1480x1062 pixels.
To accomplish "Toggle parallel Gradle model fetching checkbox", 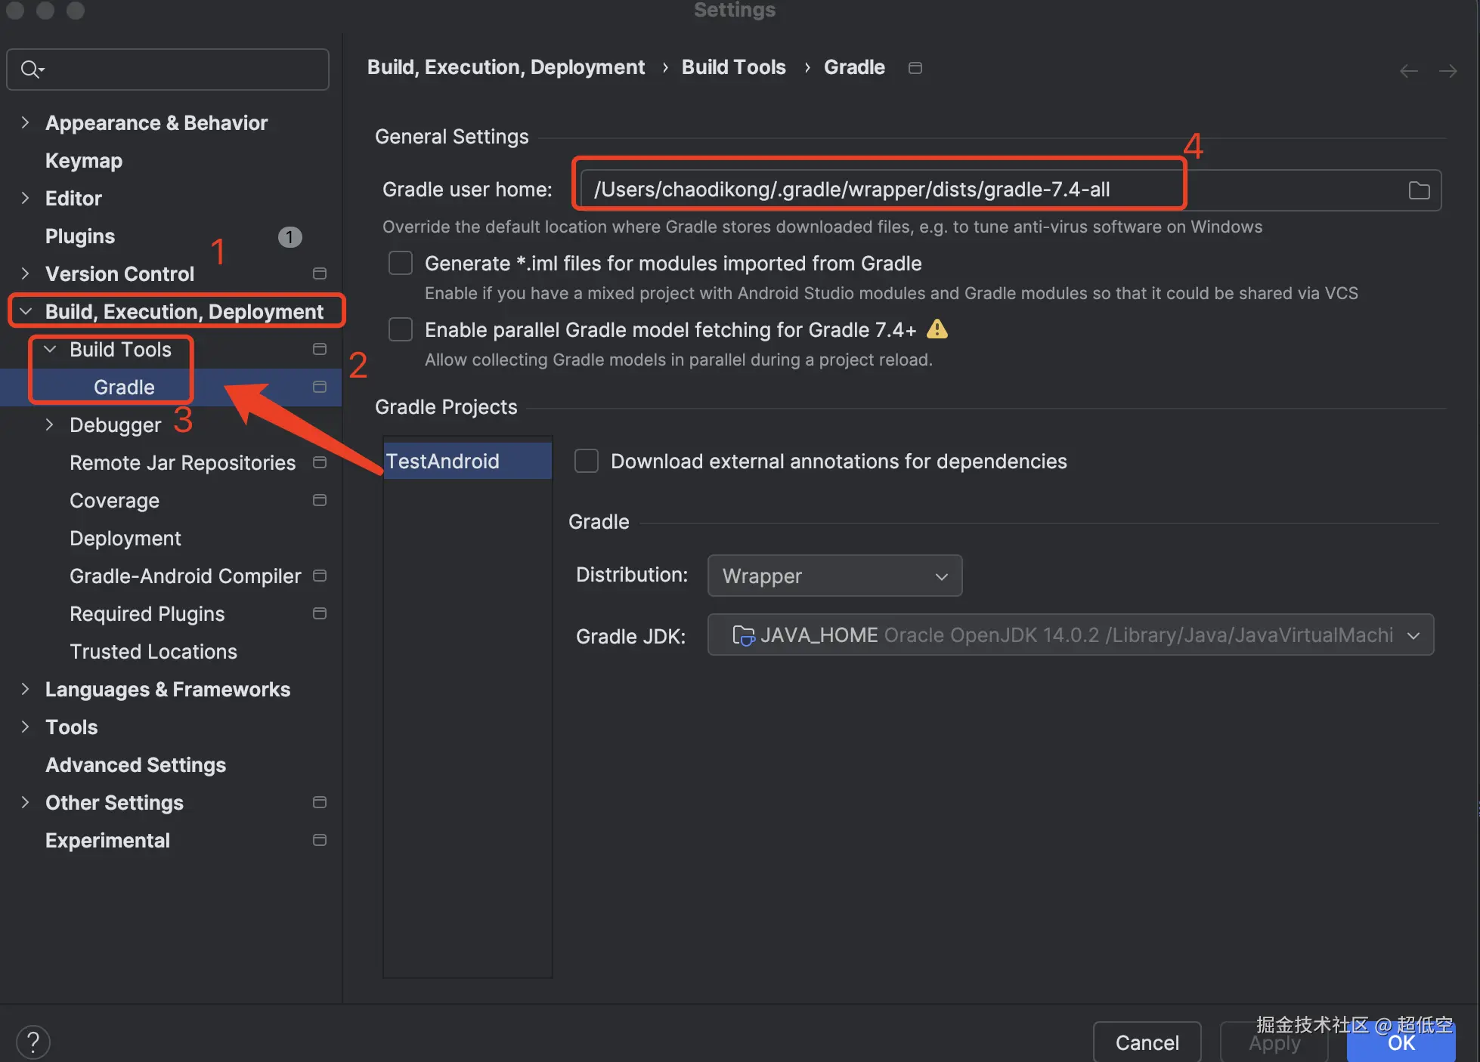I will point(401,329).
